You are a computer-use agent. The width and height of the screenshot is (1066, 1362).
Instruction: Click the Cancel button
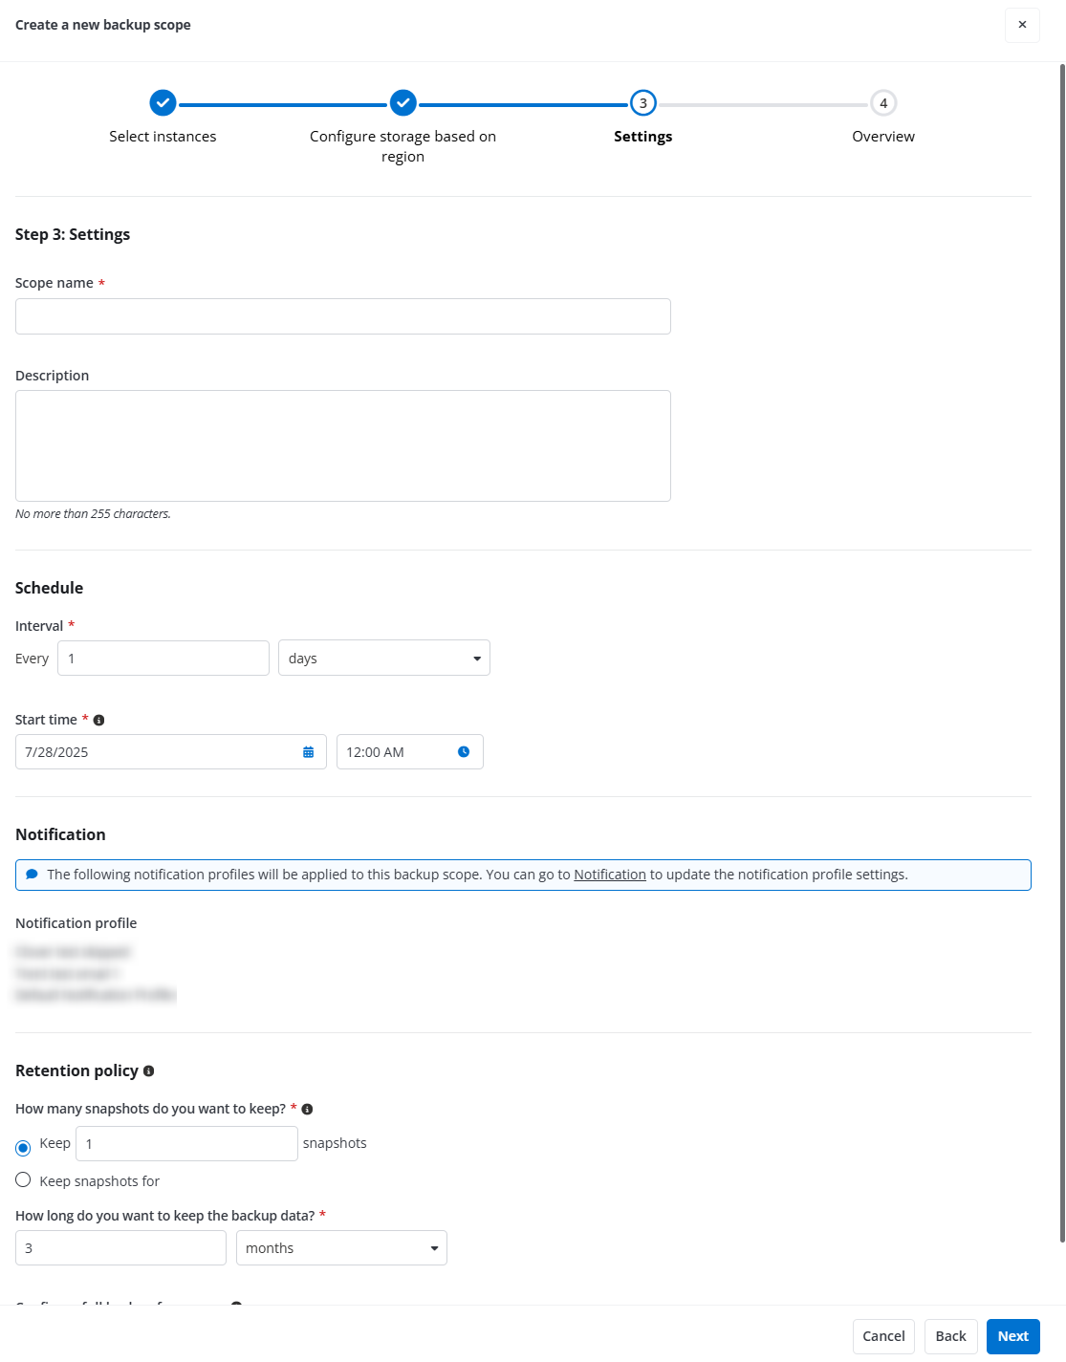click(883, 1336)
